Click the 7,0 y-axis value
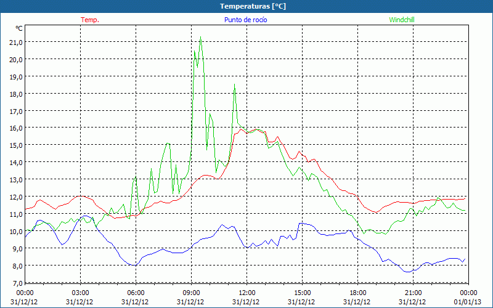 click(17, 283)
